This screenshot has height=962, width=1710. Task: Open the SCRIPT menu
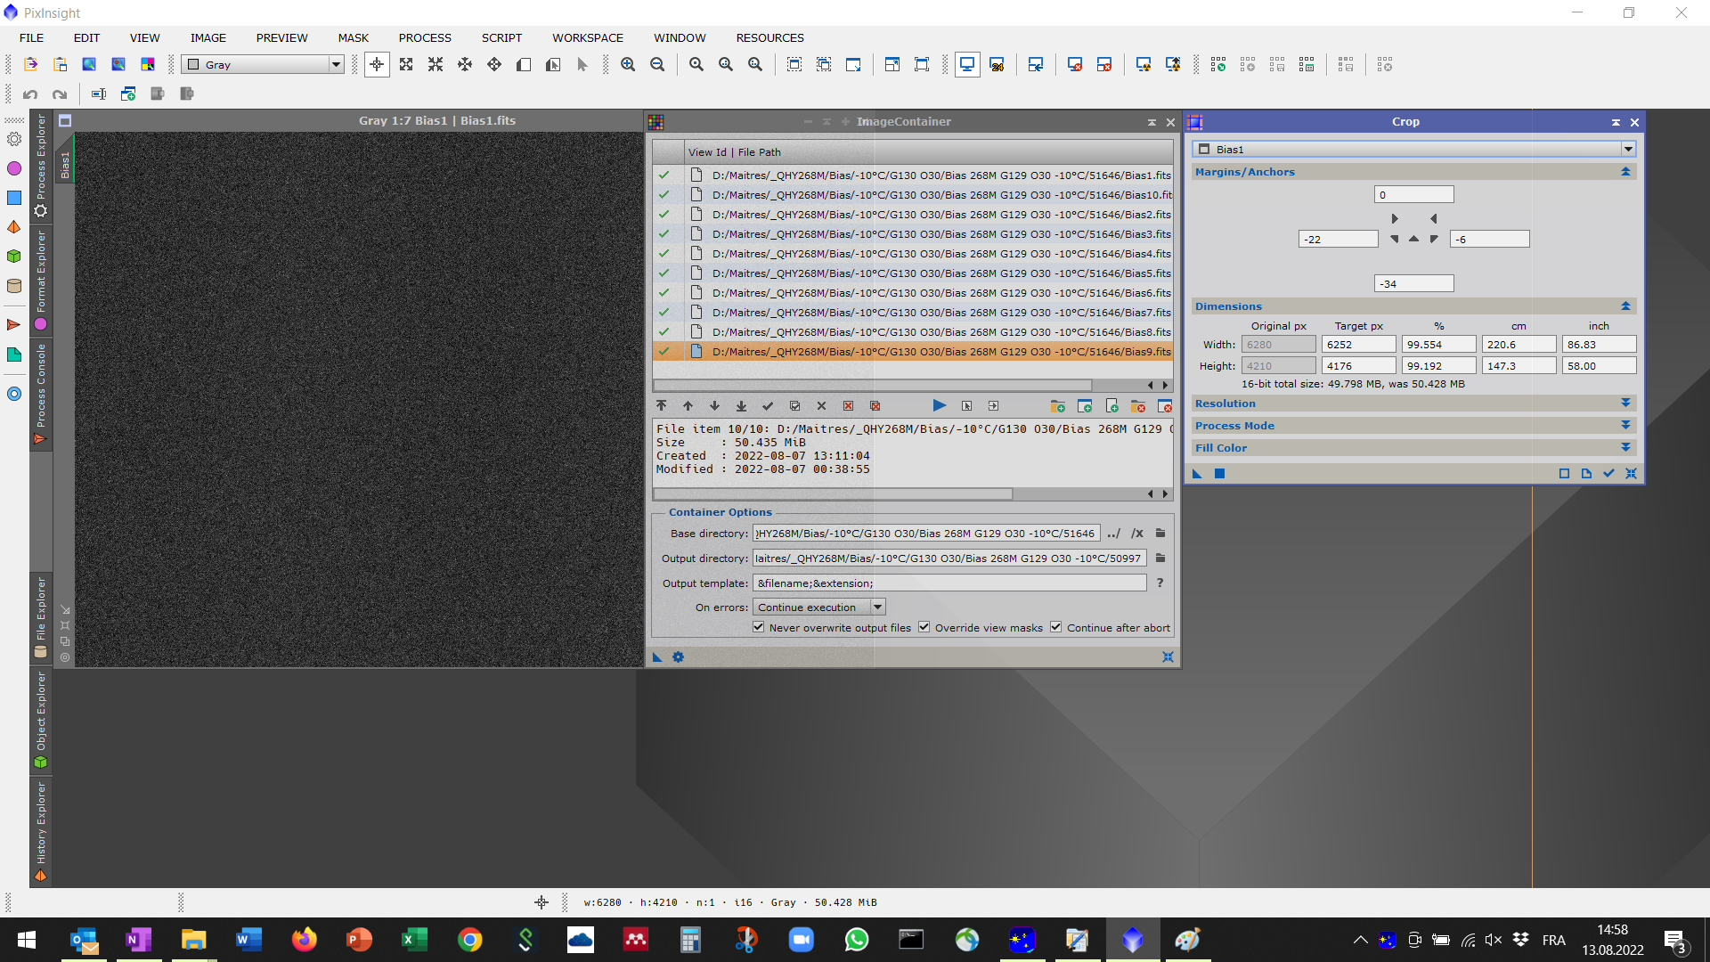point(501,37)
